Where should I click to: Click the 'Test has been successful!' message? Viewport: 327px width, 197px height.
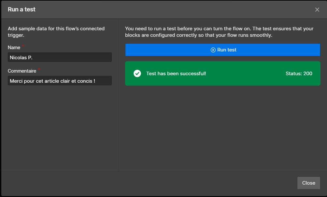176,74
